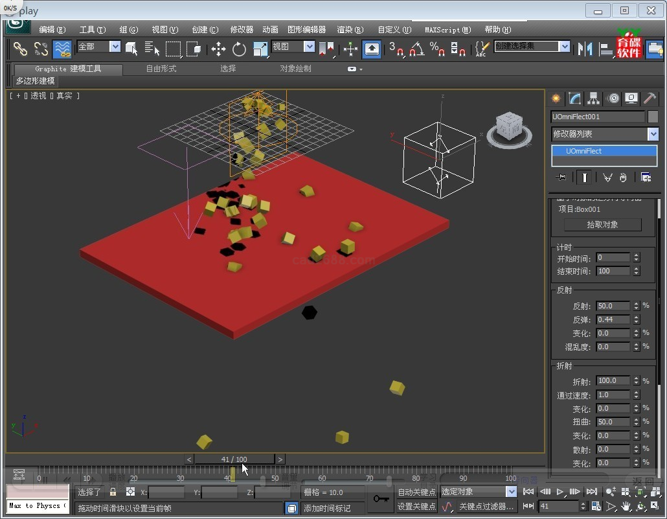The height and width of the screenshot is (519, 667).
Task: Open the Create panel star tab
Action: pos(556,98)
